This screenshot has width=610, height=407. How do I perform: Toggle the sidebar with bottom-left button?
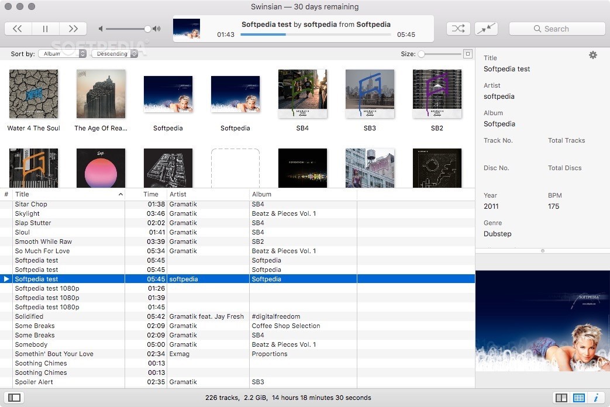[15, 398]
